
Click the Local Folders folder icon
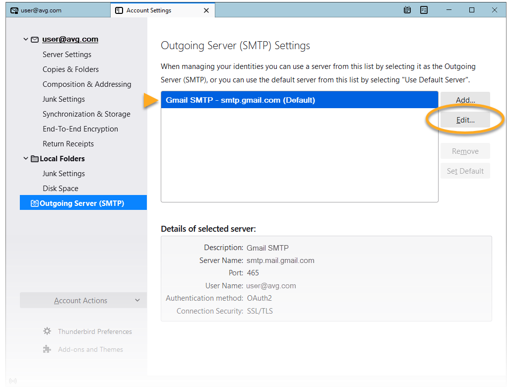[x=35, y=159]
